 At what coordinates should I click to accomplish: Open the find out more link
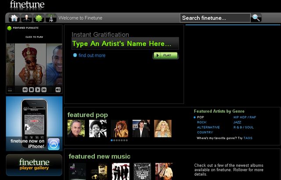pyautogui.click(x=92, y=55)
